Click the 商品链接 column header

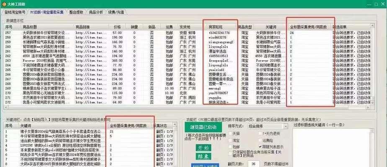pos(91,27)
